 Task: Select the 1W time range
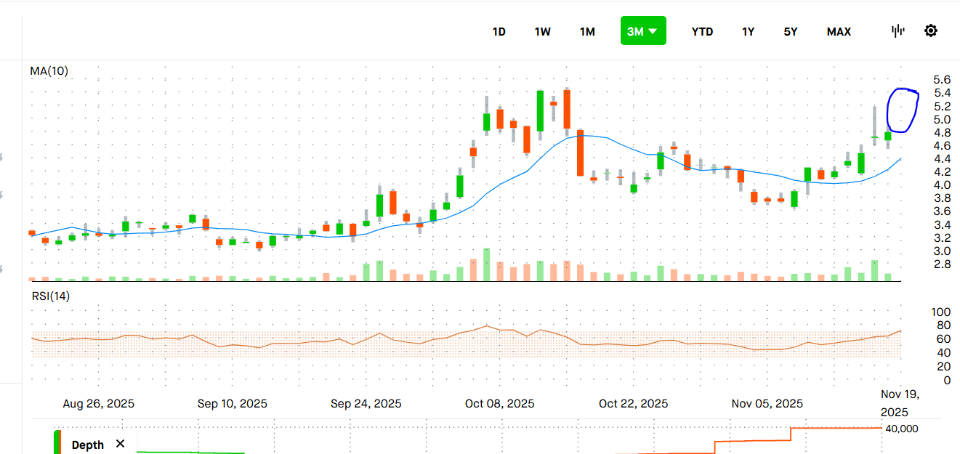(543, 31)
